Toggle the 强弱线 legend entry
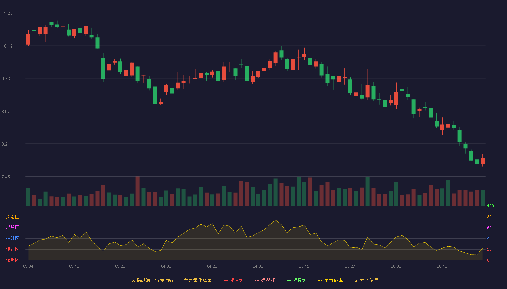Image resolution: width=507 pixels, height=289 pixels. [x=265, y=280]
